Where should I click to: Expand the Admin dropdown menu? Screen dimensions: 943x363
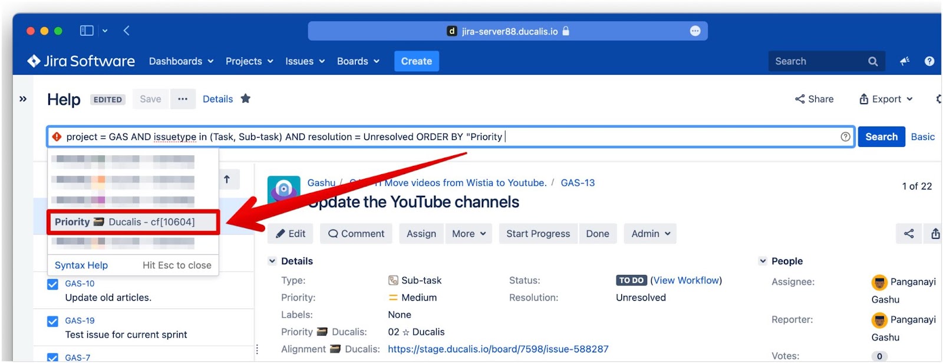pos(650,234)
